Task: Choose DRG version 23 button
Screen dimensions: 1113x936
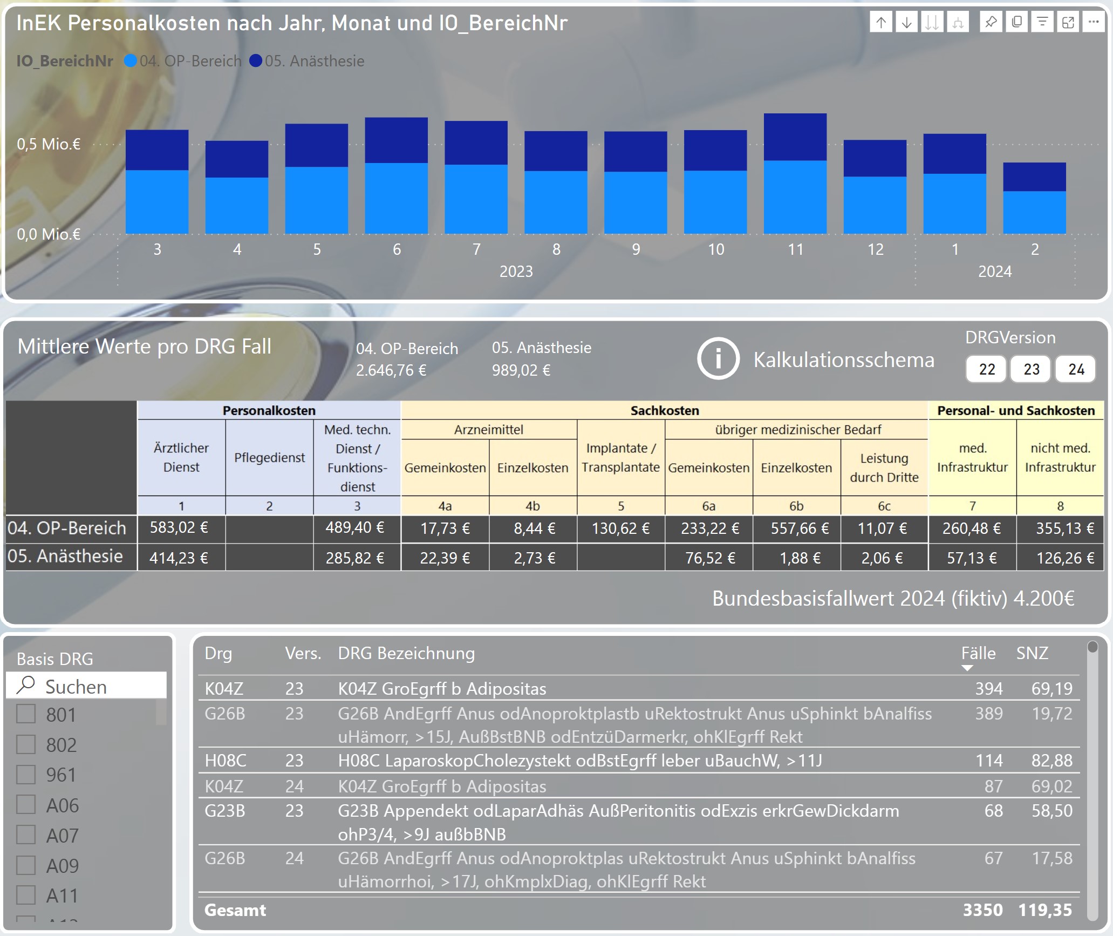Action: 1031,369
